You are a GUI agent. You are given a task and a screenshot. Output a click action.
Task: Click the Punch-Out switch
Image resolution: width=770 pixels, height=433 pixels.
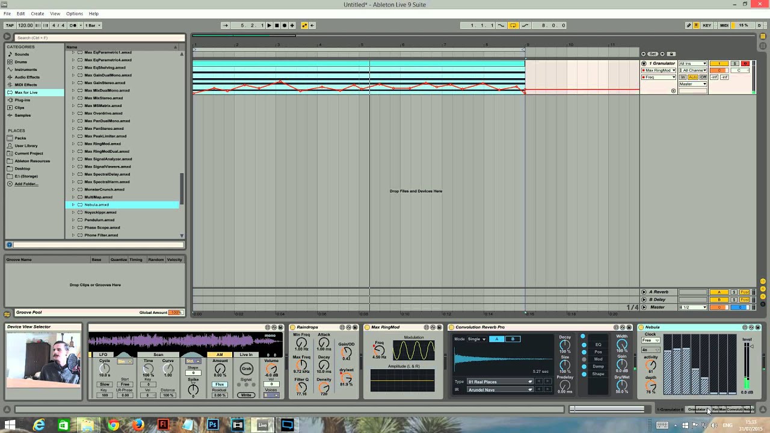[525, 25]
